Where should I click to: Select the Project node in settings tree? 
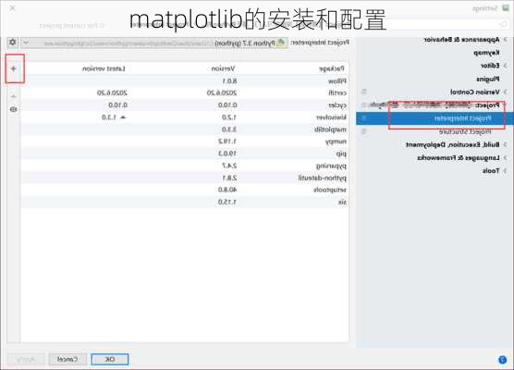coord(487,105)
